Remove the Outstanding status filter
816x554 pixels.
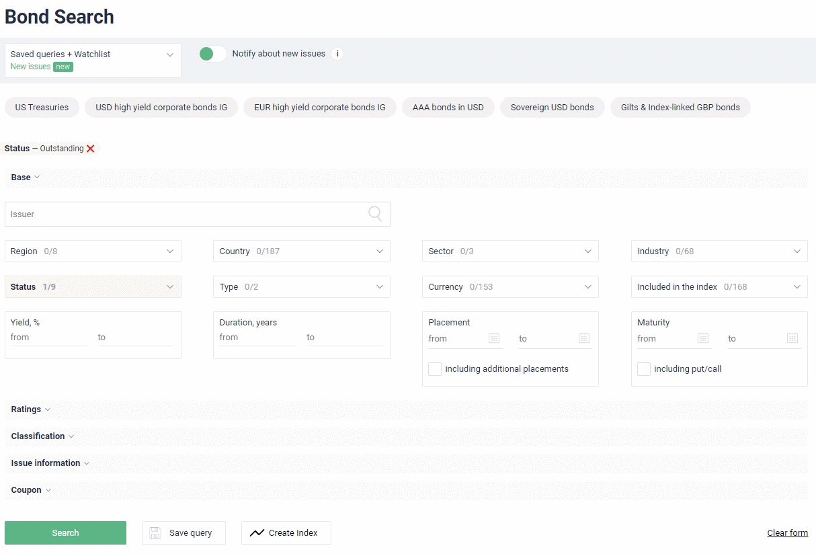(x=91, y=149)
